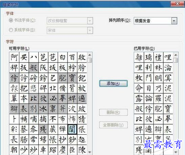Select character 玻 in available characters

pos(82,109)
